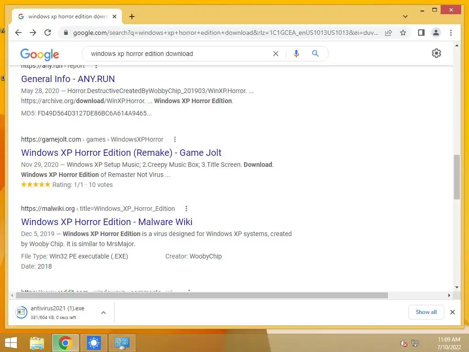Start a voice search with microphone

point(296,54)
